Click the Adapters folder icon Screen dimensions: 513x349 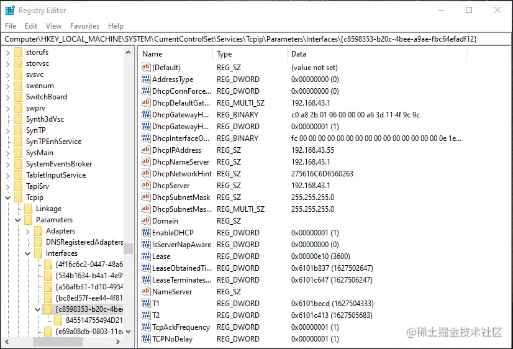point(39,231)
